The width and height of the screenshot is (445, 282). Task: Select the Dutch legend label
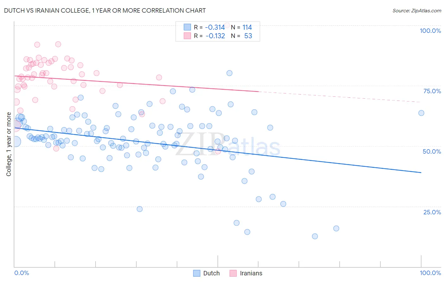[x=211, y=273]
